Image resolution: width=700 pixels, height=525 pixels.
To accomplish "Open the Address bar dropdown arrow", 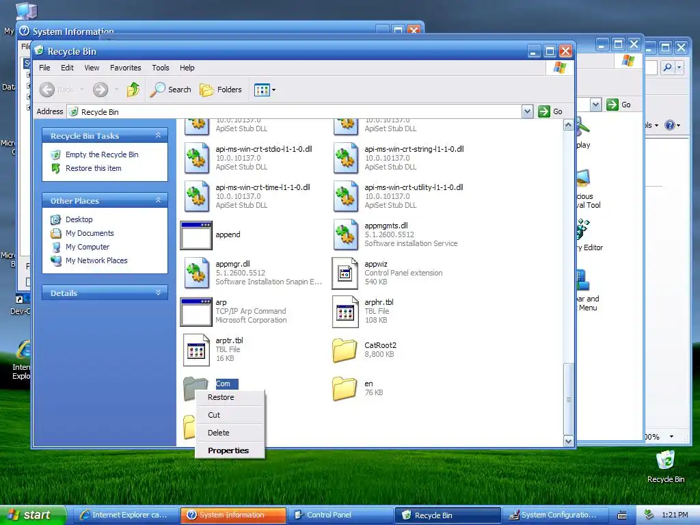I will (x=527, y=111).
